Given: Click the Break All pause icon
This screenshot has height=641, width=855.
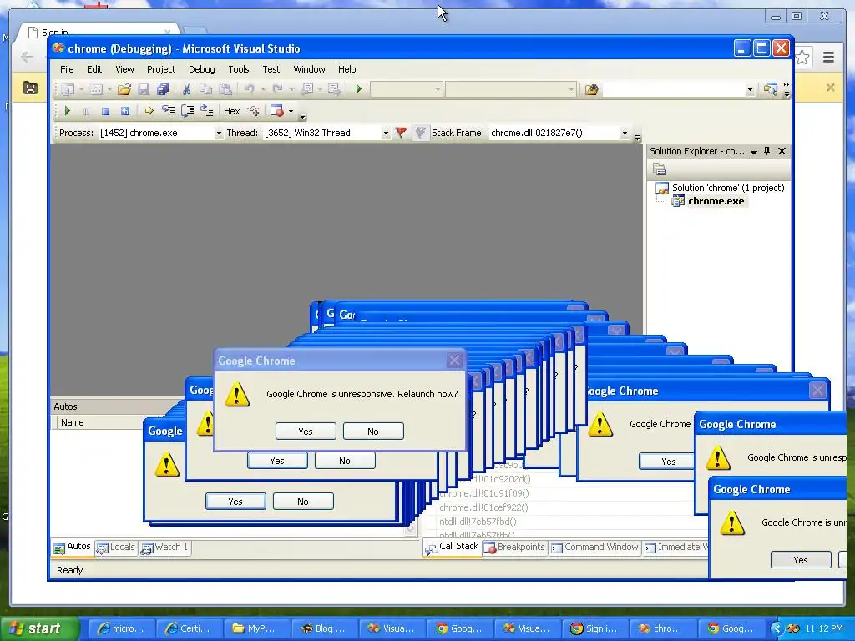Looking at the screenshot, I should click(86, 111).
